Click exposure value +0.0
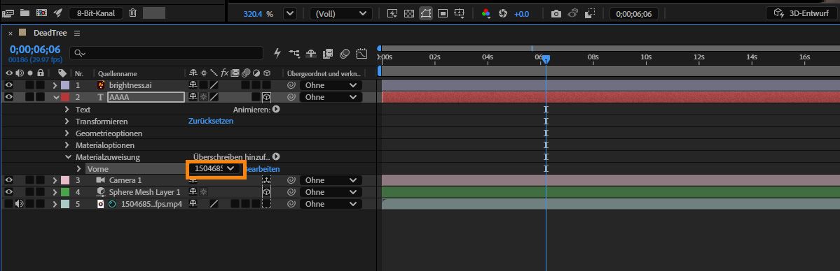 [x=521, y=14]
